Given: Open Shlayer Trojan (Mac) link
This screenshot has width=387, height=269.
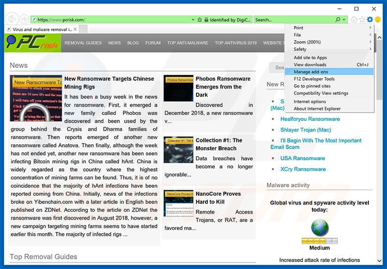Looking at the screenshot, I should click(306, 130).
